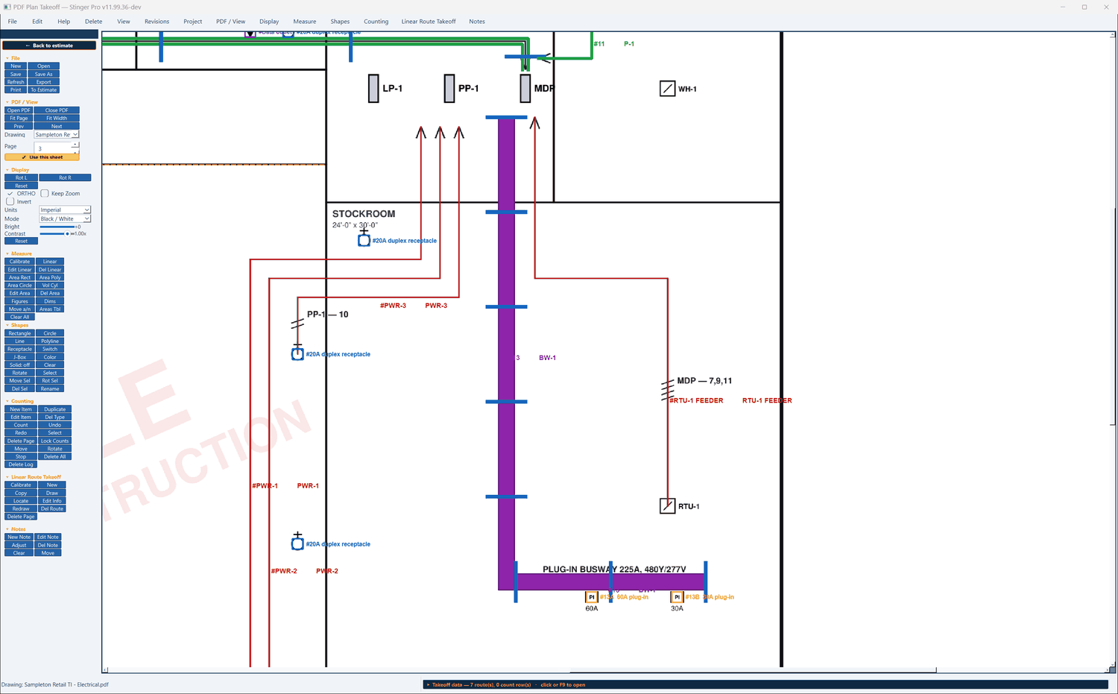Adjust the Bright slider
The width and height of the screenshot is (1118, 694).
click(x=57, y=227)
